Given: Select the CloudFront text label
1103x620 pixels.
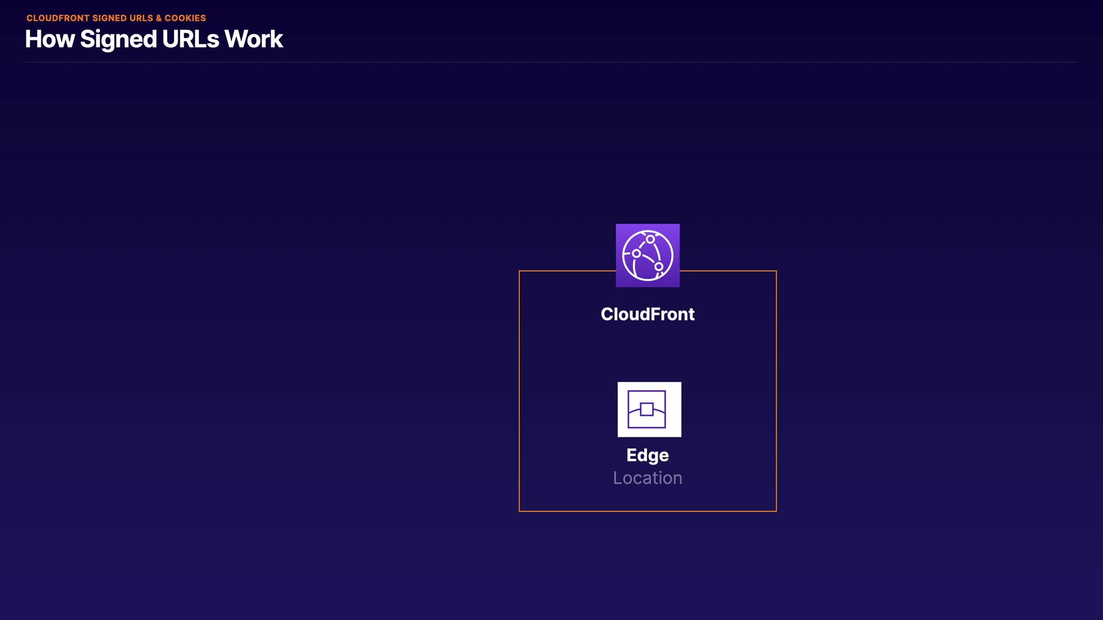Looking at the screenshot, I should [x=647, y=314].
